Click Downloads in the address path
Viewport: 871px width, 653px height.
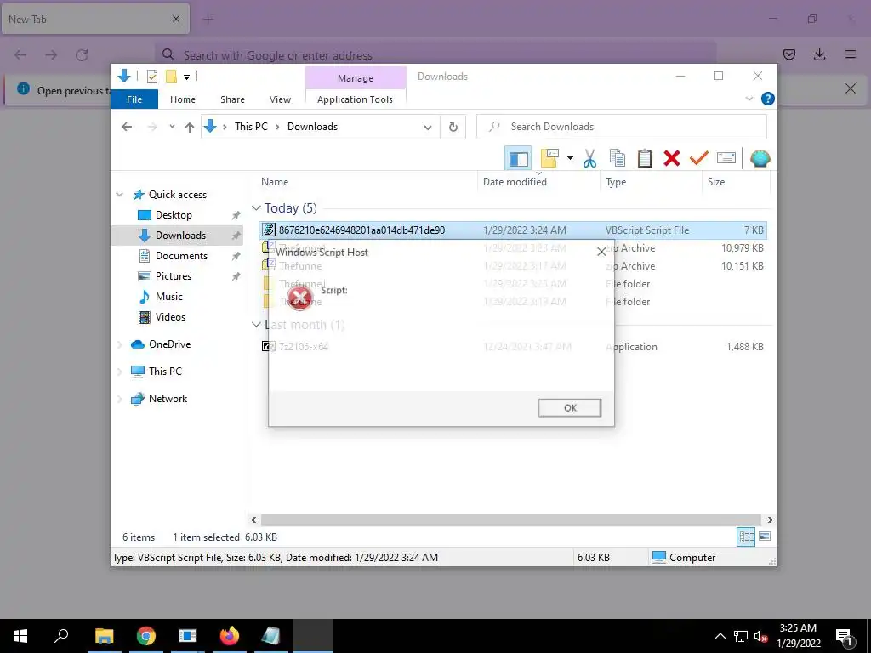click(312, 127)
